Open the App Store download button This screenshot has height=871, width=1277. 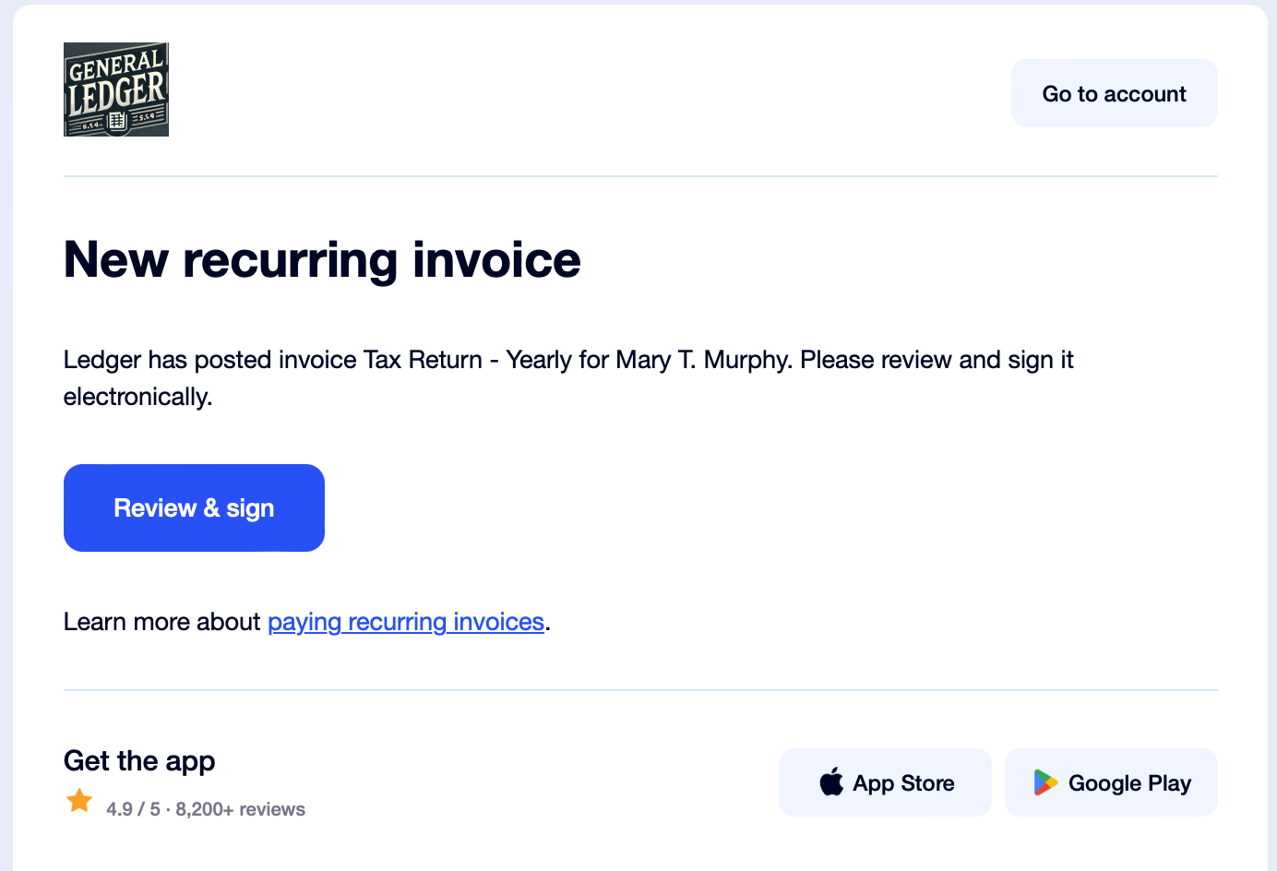(x=884, y=782)
